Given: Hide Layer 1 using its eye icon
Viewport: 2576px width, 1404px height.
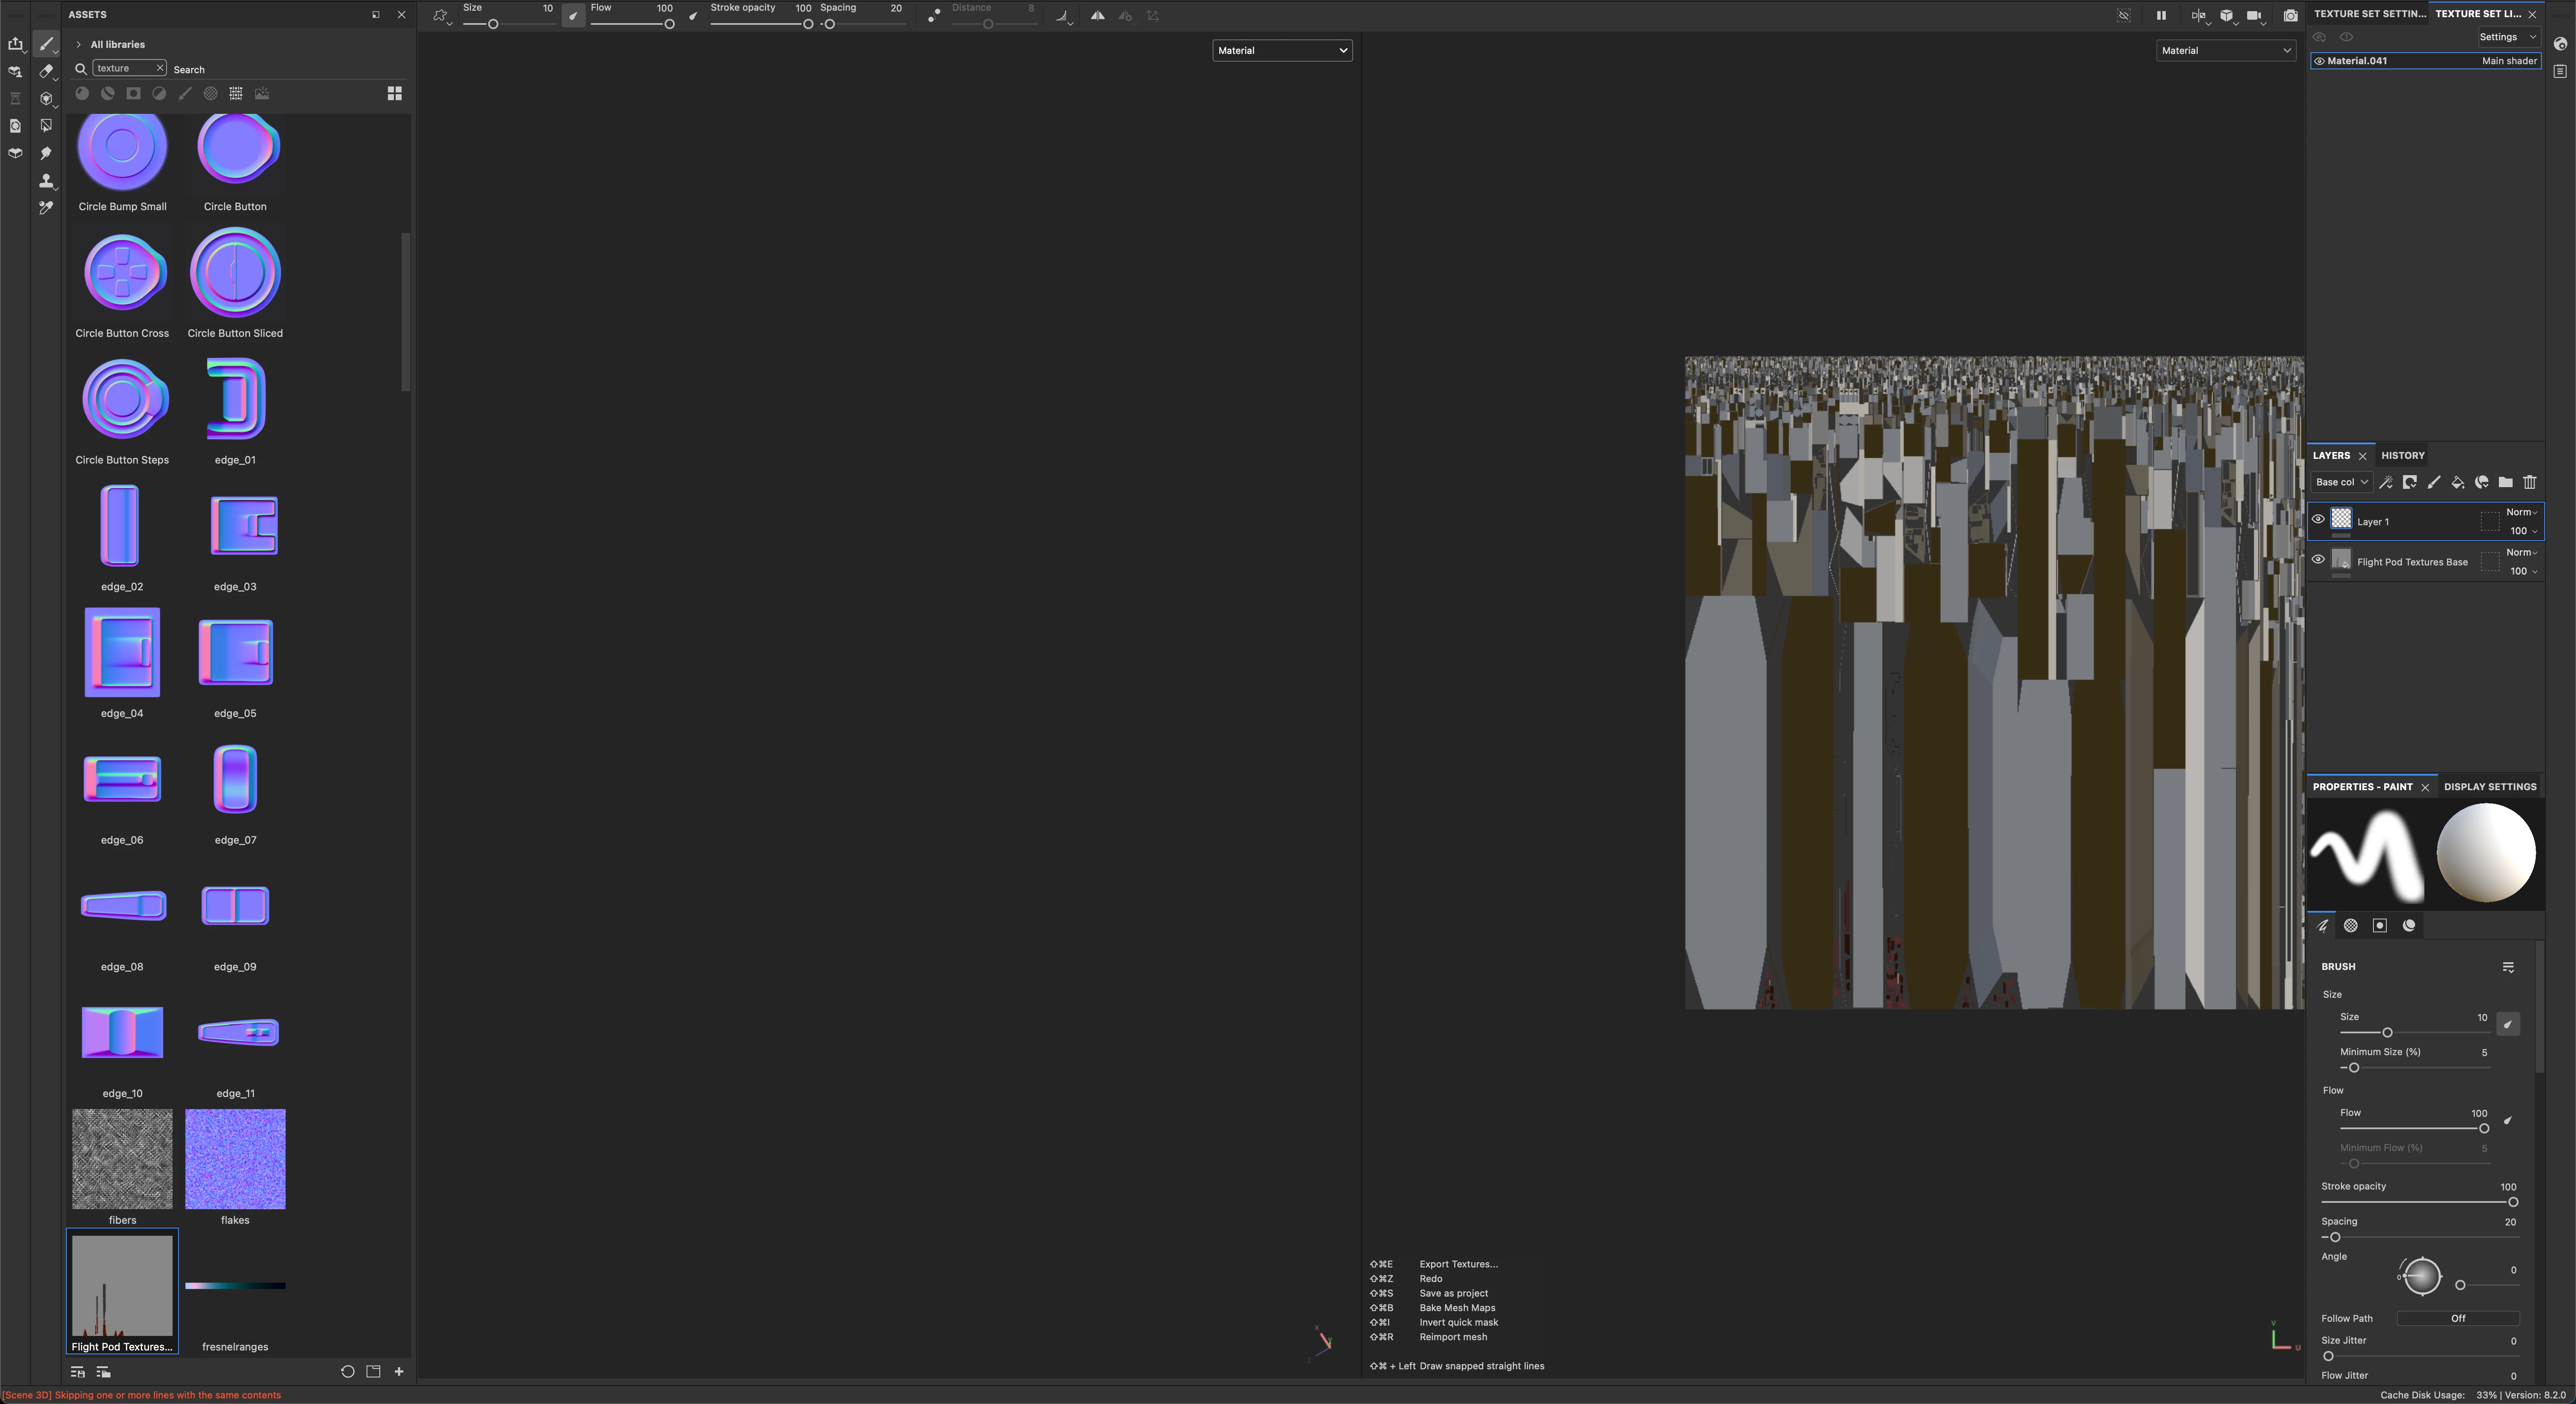Looking at the screenshot, I should pyautogui.click(x=2318, y=519).
